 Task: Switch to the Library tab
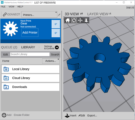pyautogui.click(x=28, y=47)
